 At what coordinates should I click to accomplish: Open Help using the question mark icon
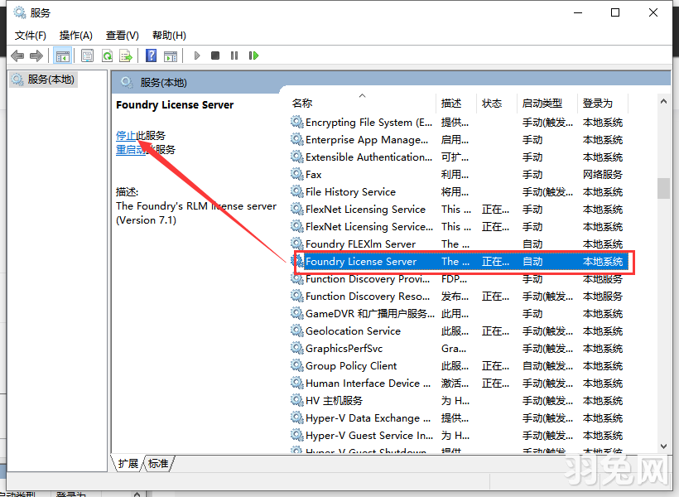click(x=151, y=55)
